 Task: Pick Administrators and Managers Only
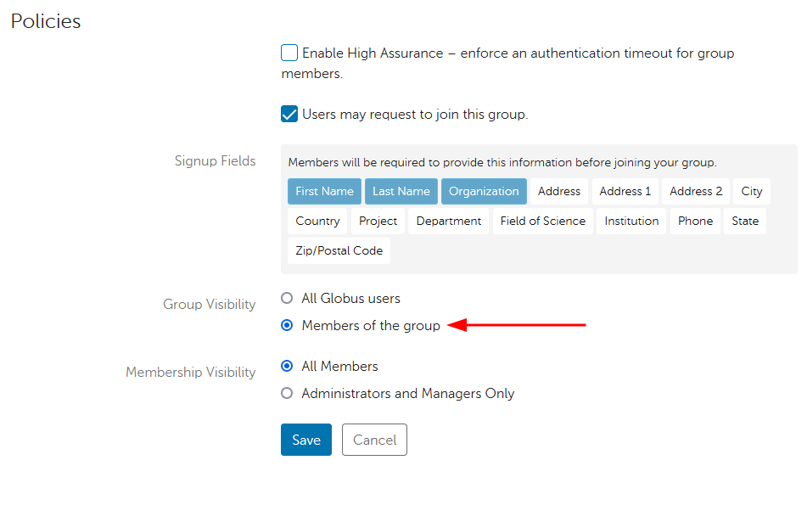(287, 394)
